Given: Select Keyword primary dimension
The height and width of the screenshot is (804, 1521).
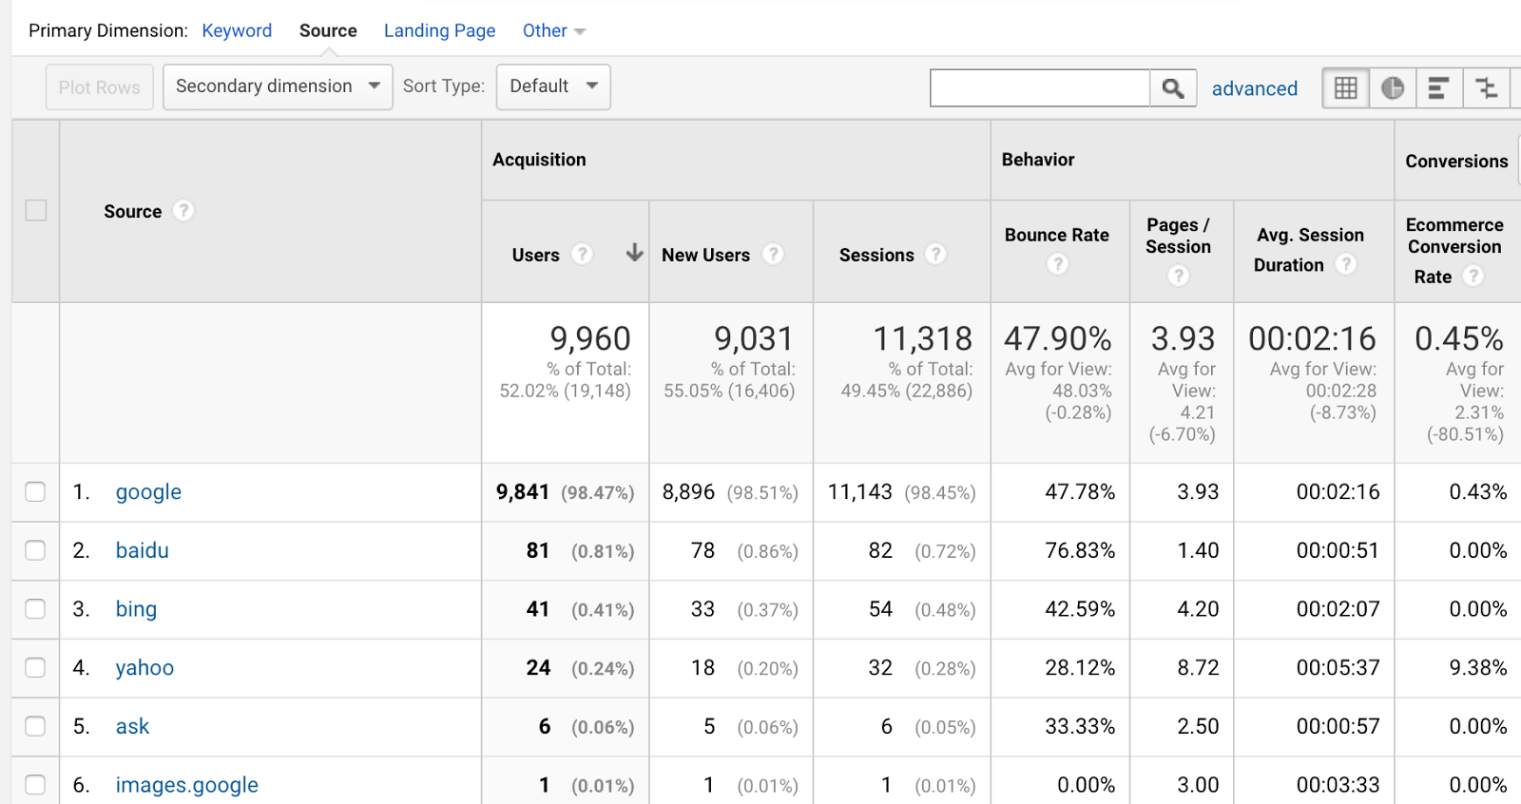Looking at the screenshot, I should point(237,30).
